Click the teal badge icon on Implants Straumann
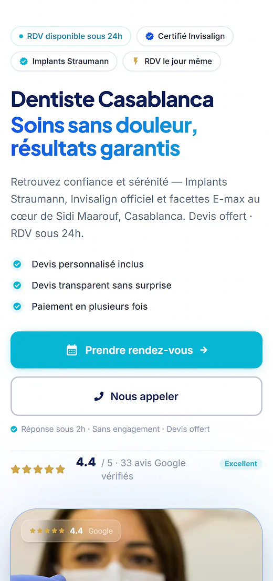 tap(24, 62)
